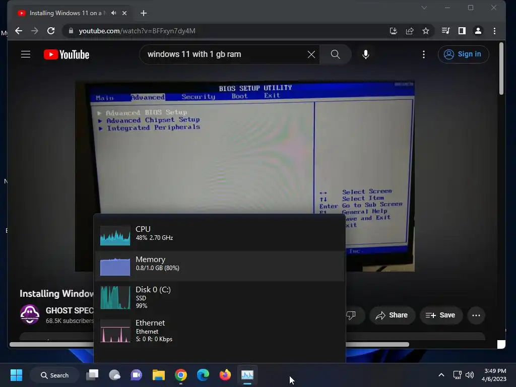
Task: Open Google Chrome from the taskbar
Action: [181, 375]
